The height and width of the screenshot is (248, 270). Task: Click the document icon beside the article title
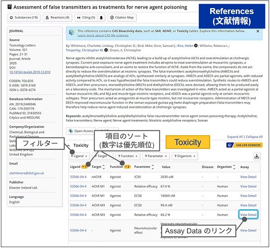[x=9, y=7]
